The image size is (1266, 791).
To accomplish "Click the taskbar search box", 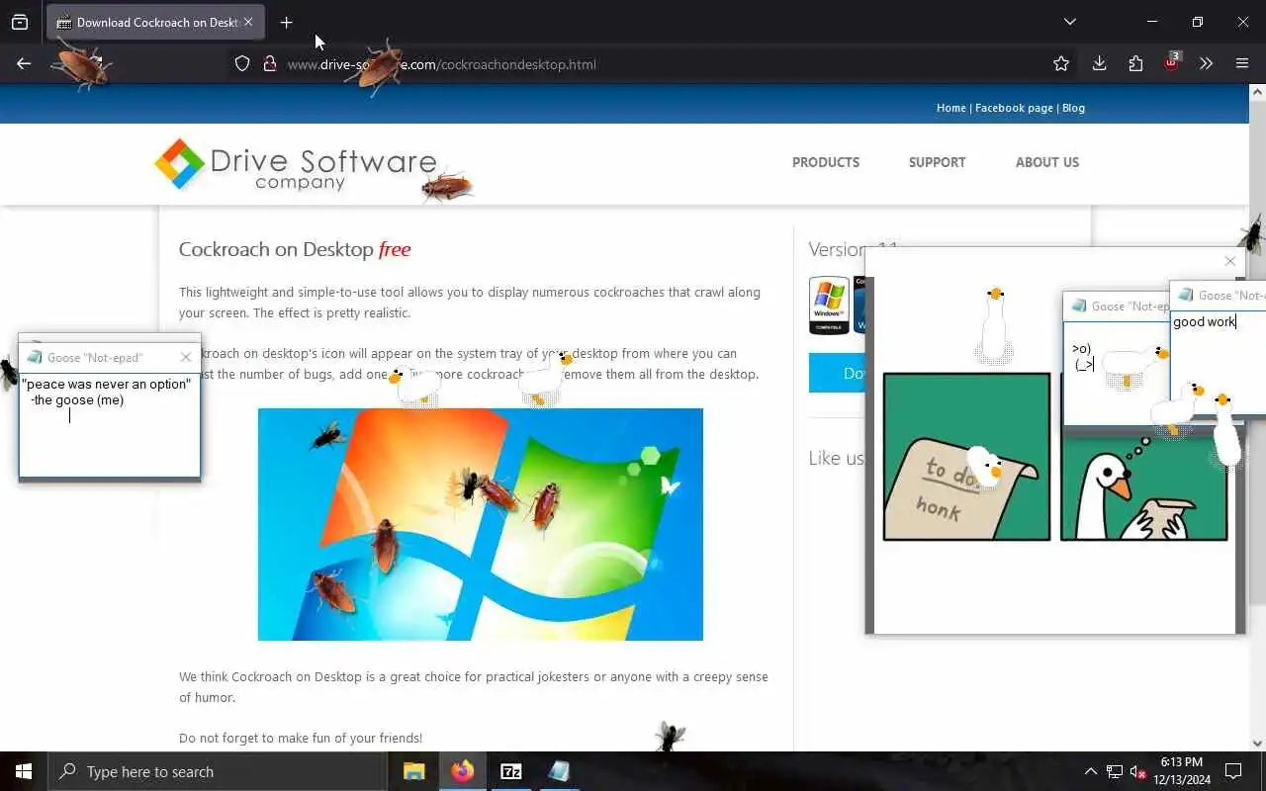I will 218,771.
